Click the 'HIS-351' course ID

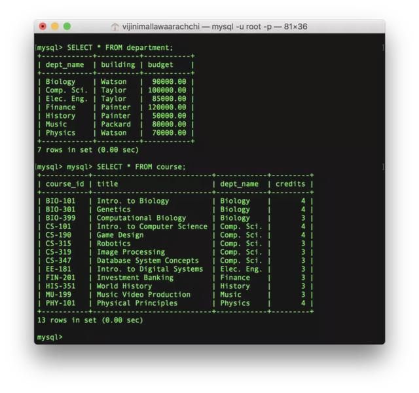(60, 286)
